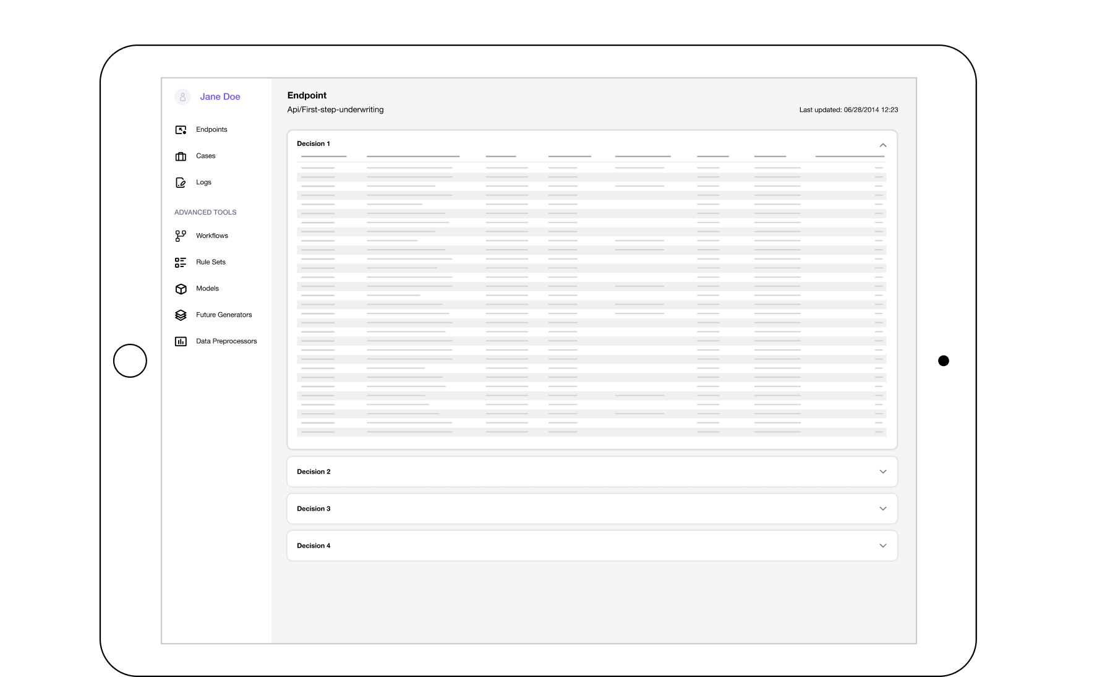The image size is (1110, 677).
Task: Click the Rule Sets list icon
Action: pyautogui.click(x=181, y=263)
